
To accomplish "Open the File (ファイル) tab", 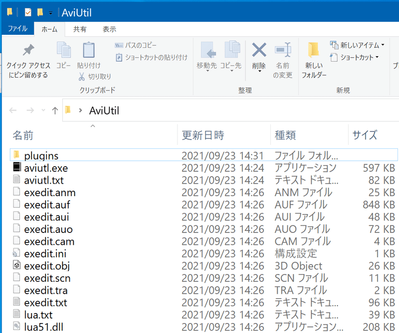I will click(x=17, y=28).
